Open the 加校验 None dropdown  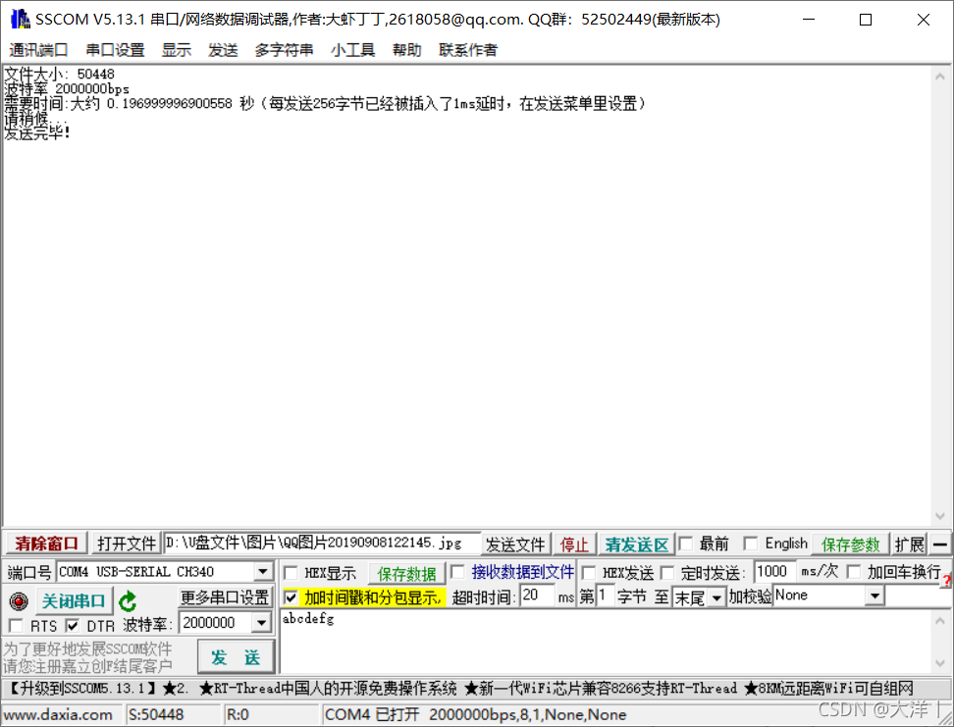[x=874, y=596]
